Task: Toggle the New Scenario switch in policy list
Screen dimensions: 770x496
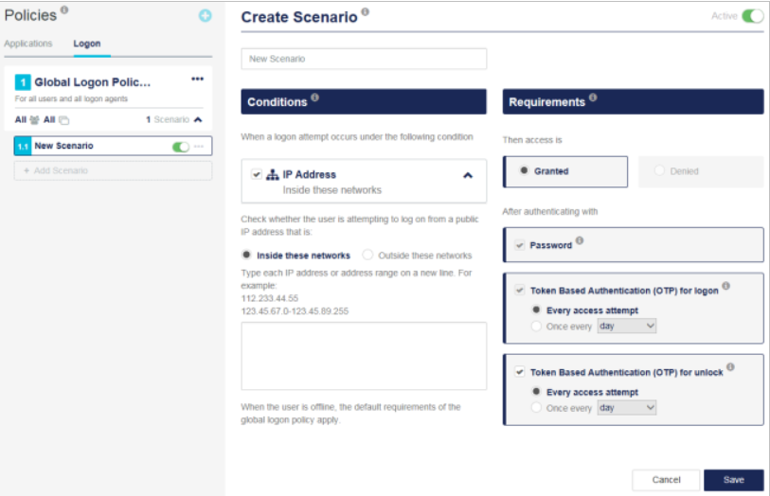Action: [180, 147]
